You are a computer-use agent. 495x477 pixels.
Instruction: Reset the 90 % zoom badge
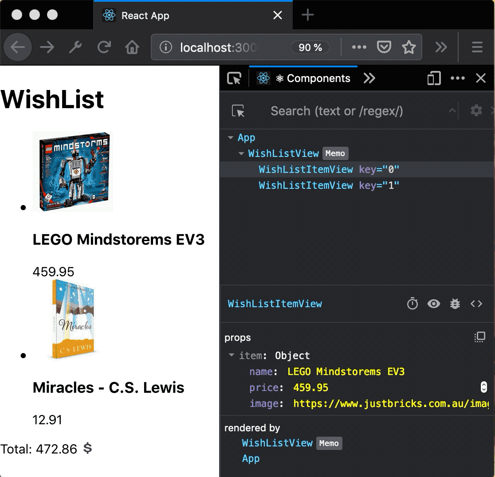(x=310, y=47)
